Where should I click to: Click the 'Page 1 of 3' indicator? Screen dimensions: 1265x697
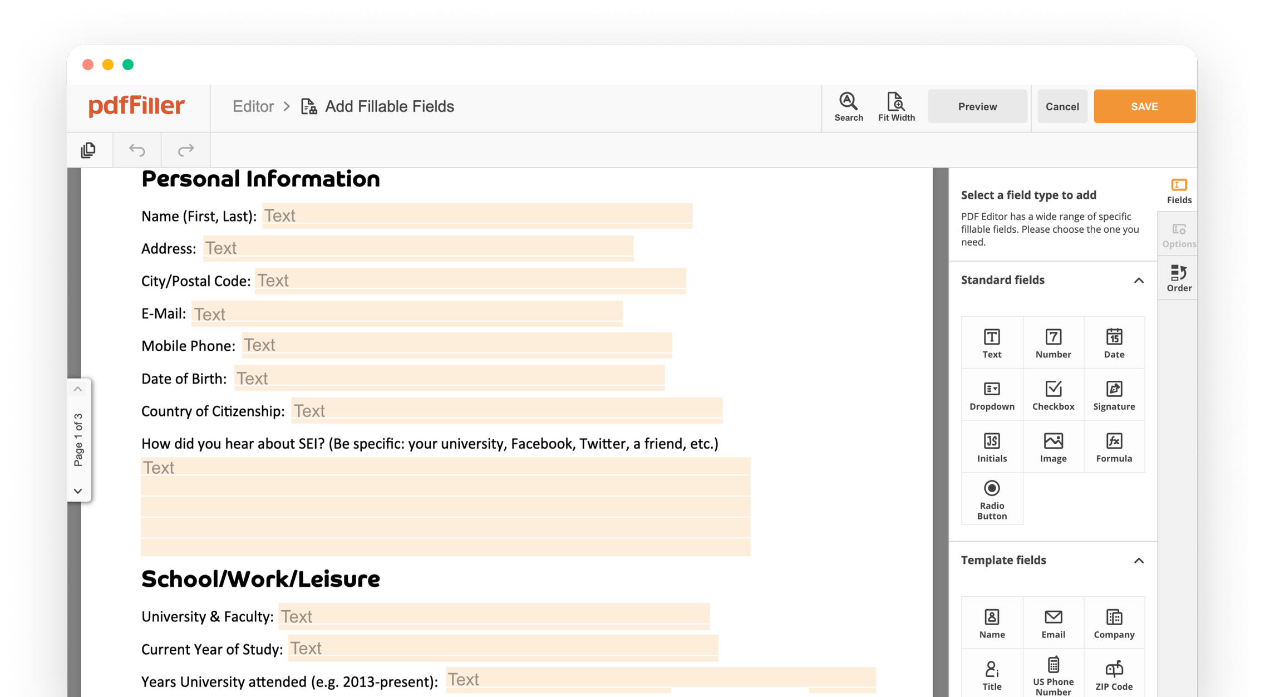click(78, 440)
